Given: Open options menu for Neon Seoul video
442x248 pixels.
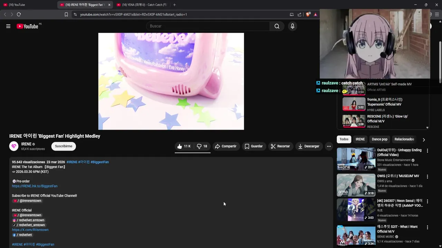Looking at the screenshot, I should tap(427, 201).
